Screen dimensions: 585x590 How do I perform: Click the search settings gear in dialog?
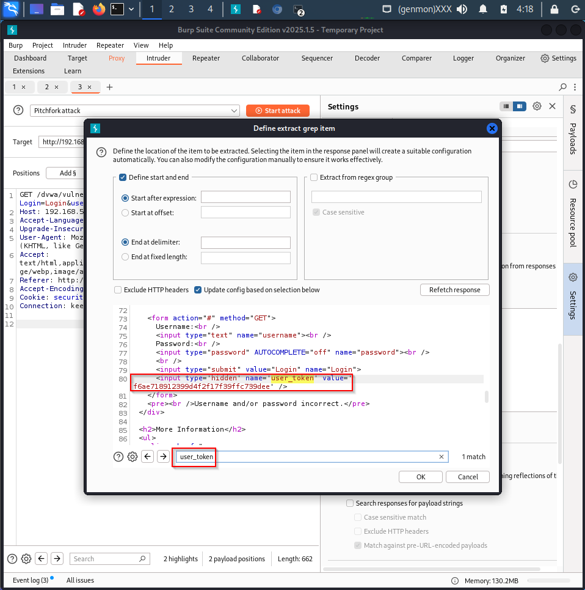[133, 457]
